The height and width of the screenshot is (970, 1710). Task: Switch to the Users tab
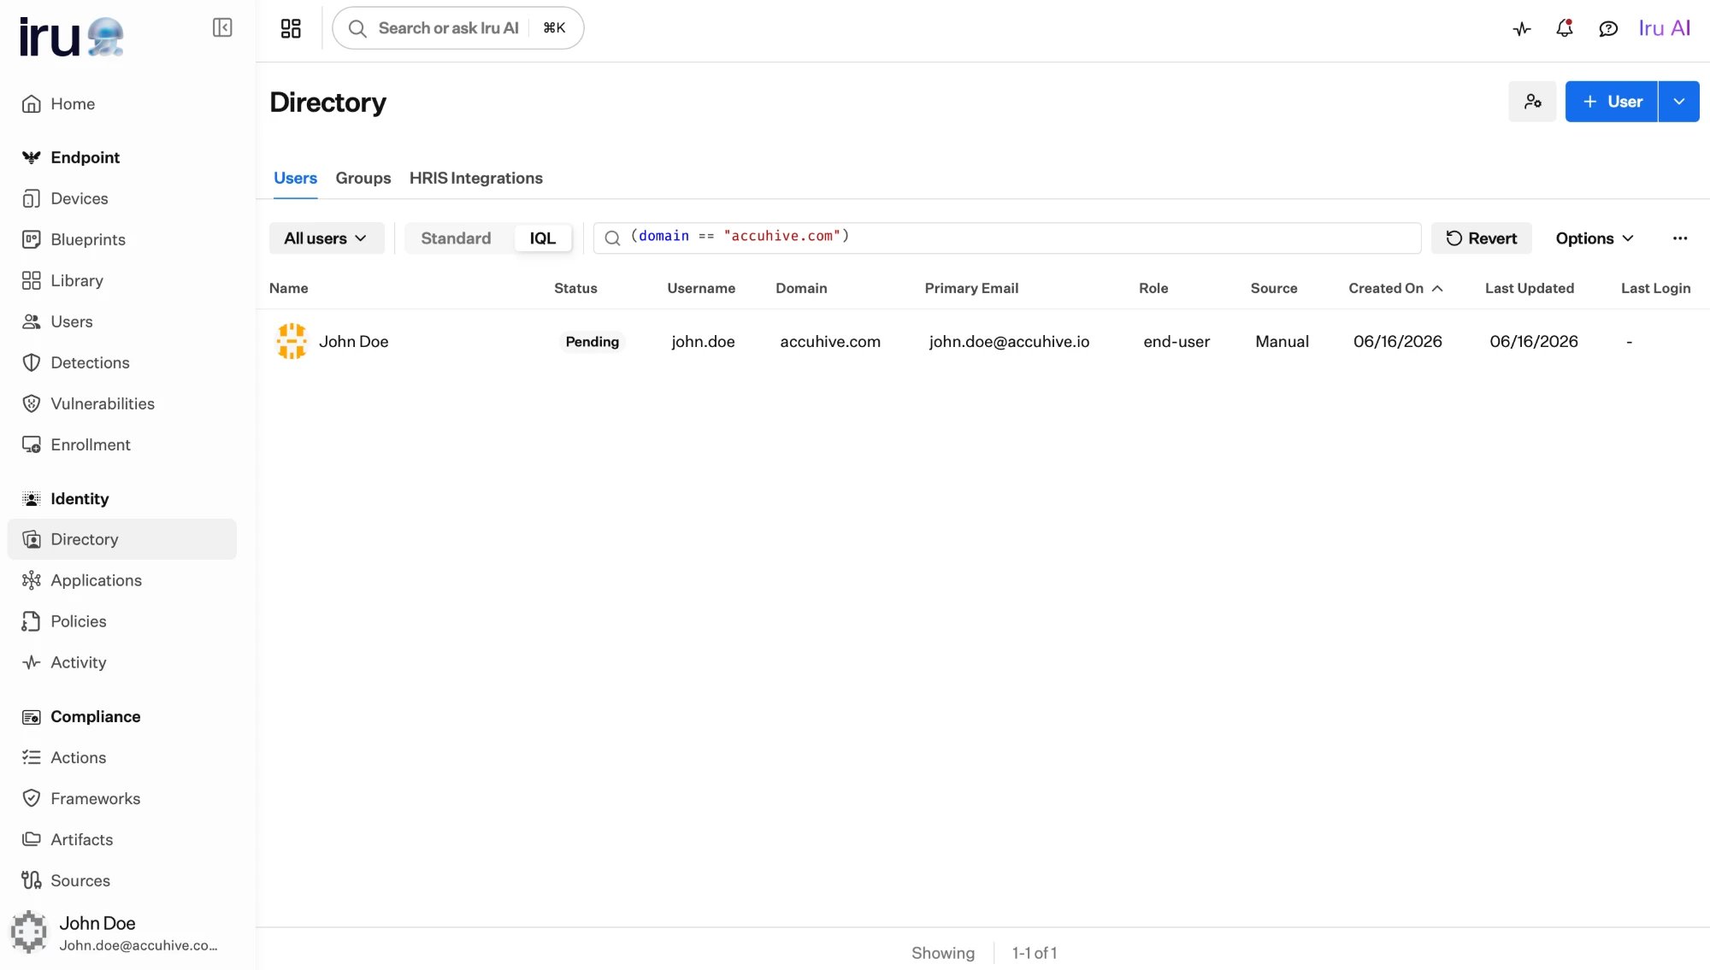click(295, 178)
